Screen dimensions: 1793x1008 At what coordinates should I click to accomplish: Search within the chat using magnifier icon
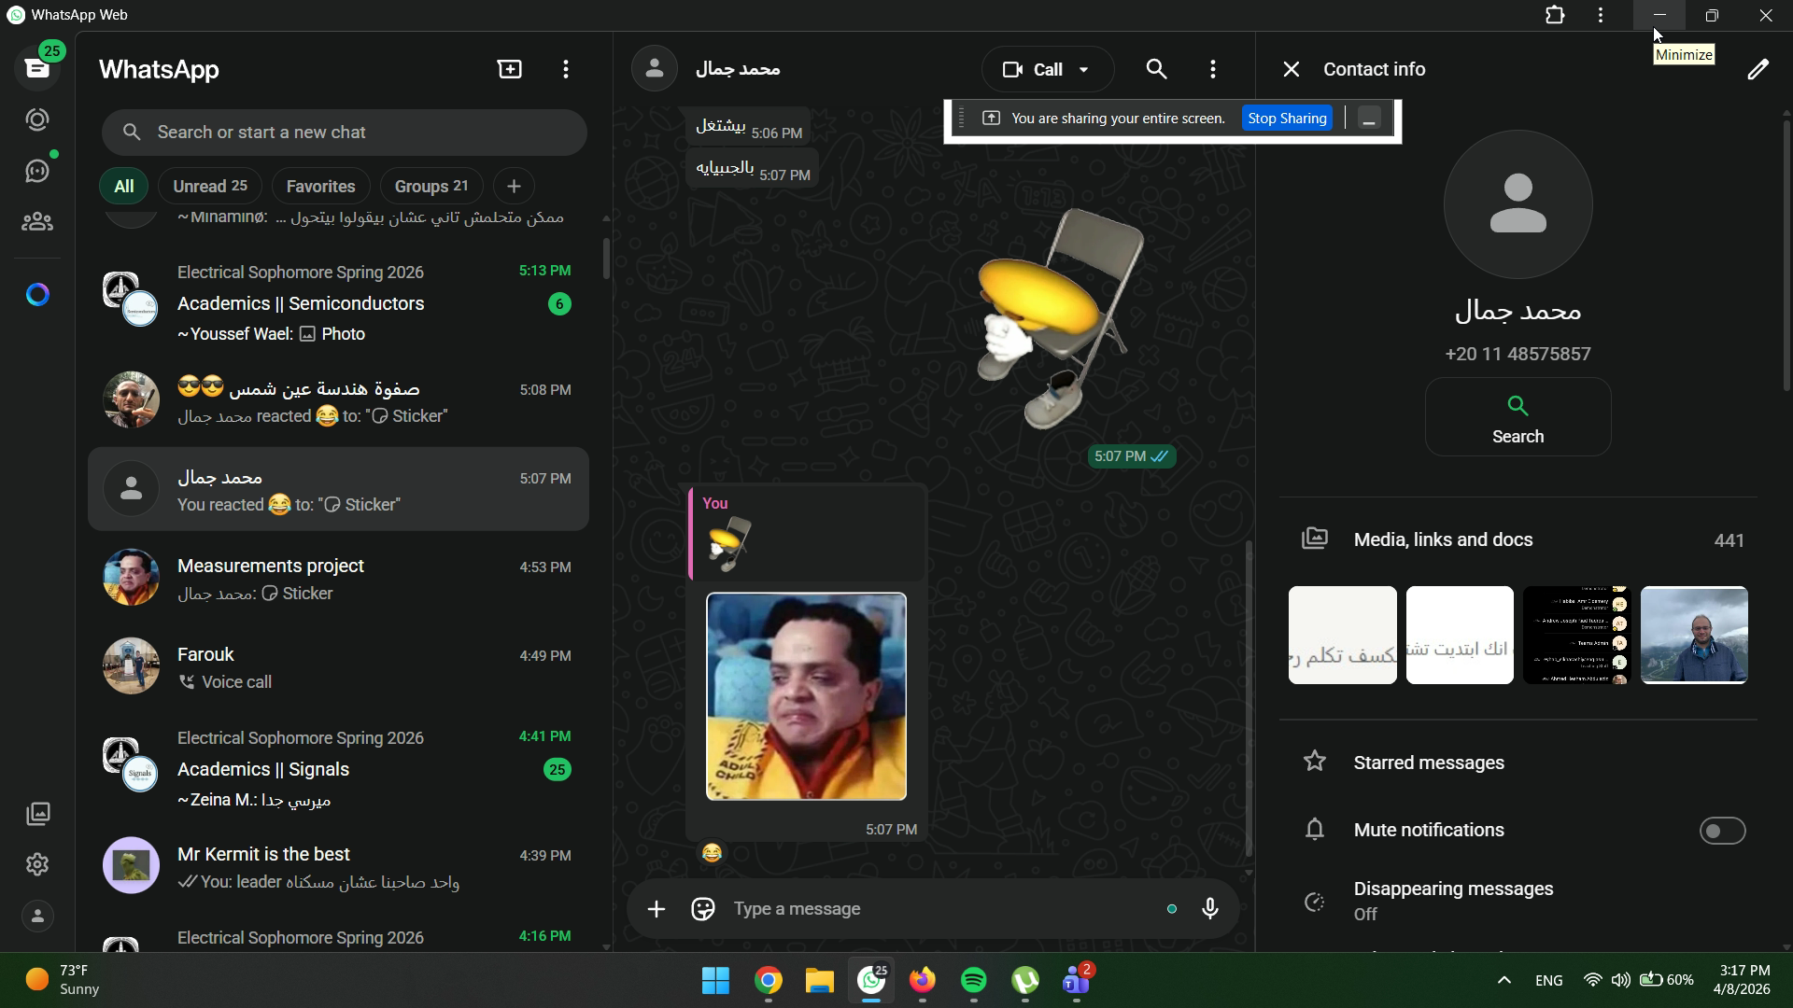1156,70
